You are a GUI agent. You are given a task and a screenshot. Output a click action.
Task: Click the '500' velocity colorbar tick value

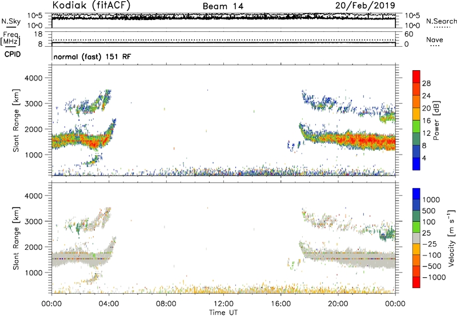pyautogui.click(x=429, y=211)
